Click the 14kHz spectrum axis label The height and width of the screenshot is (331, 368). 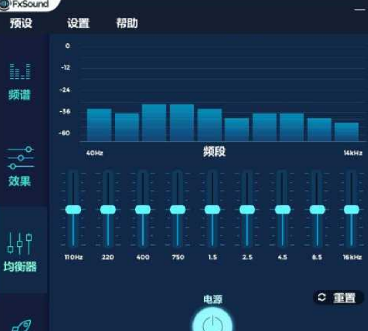point(353,153)
